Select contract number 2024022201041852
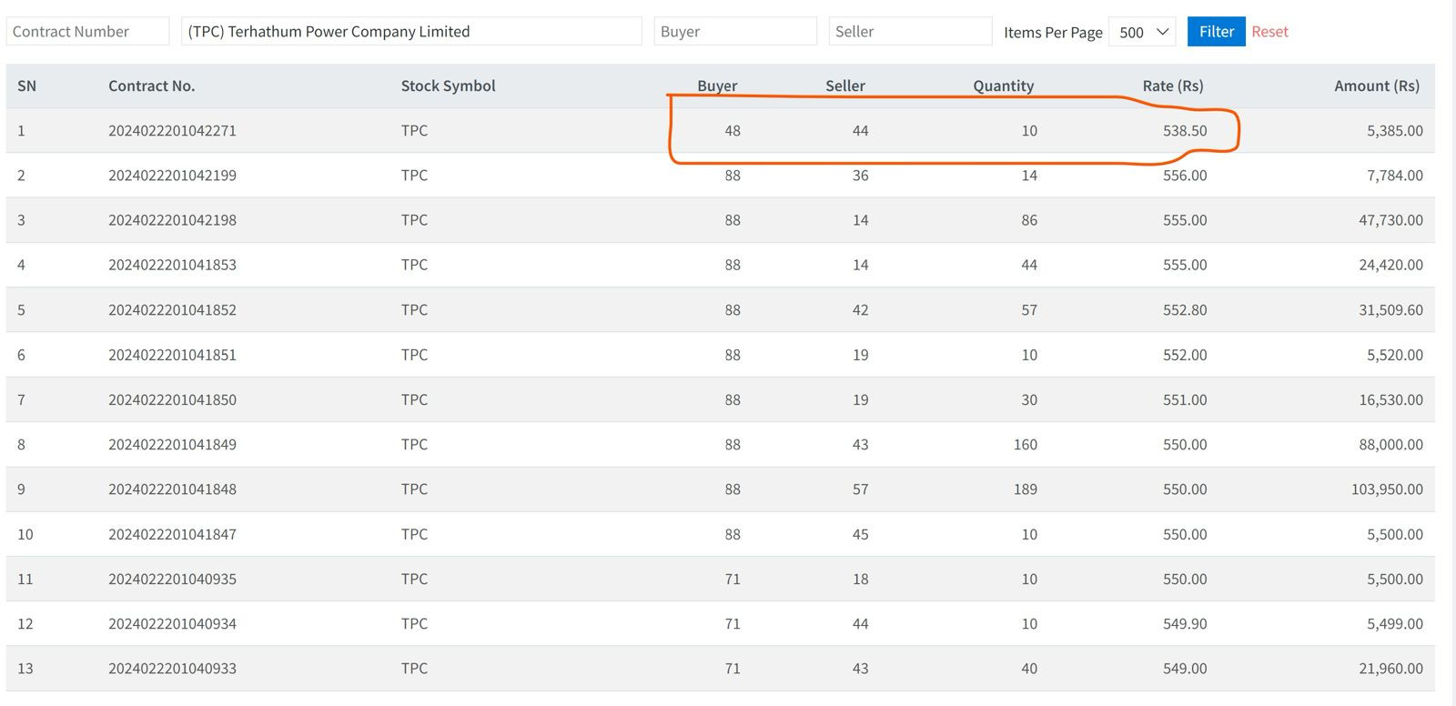 (x=172, y=309)
